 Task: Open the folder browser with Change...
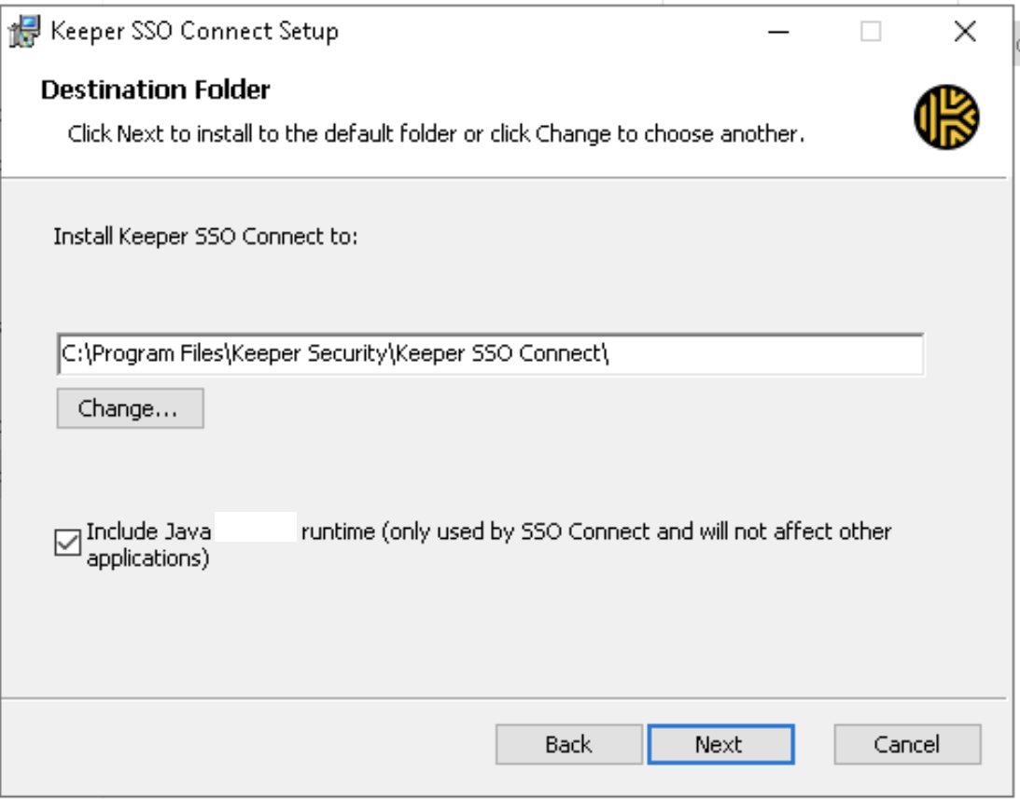[130, 408]
